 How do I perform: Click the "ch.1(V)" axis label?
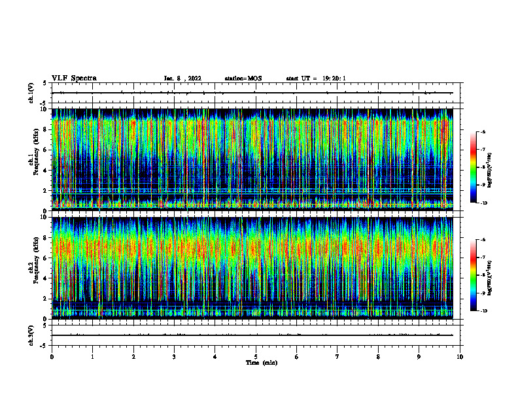31,93
